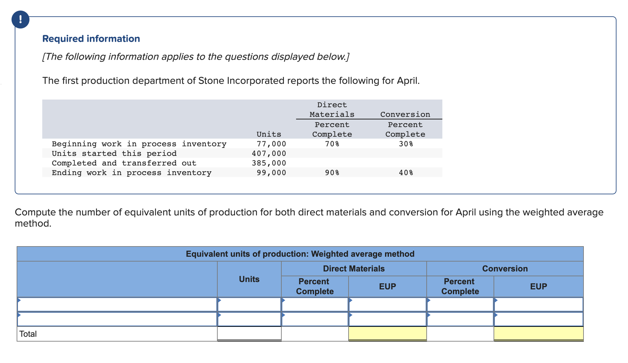628x363 pixels.
Task: Select second row Conversion Percent Complete cell
Action: [x=460, y=319]
